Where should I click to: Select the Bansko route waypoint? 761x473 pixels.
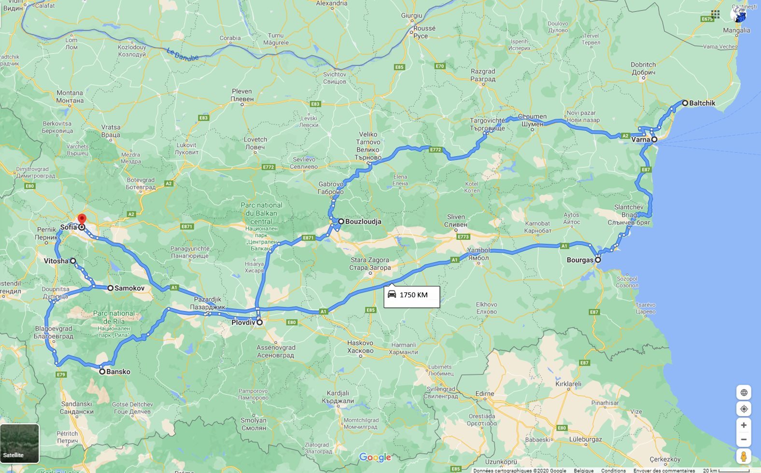(x=102, y=372)
